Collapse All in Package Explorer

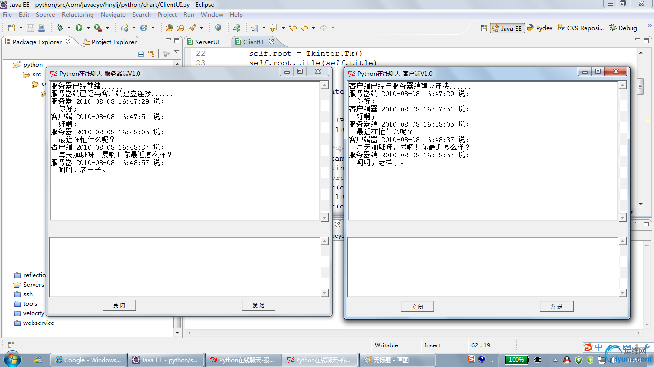[141, 54]
